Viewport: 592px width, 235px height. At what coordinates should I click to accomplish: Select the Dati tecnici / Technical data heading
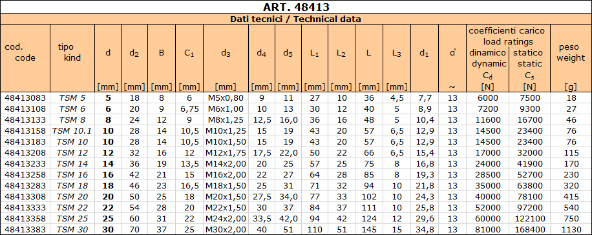tap(295, 19)
